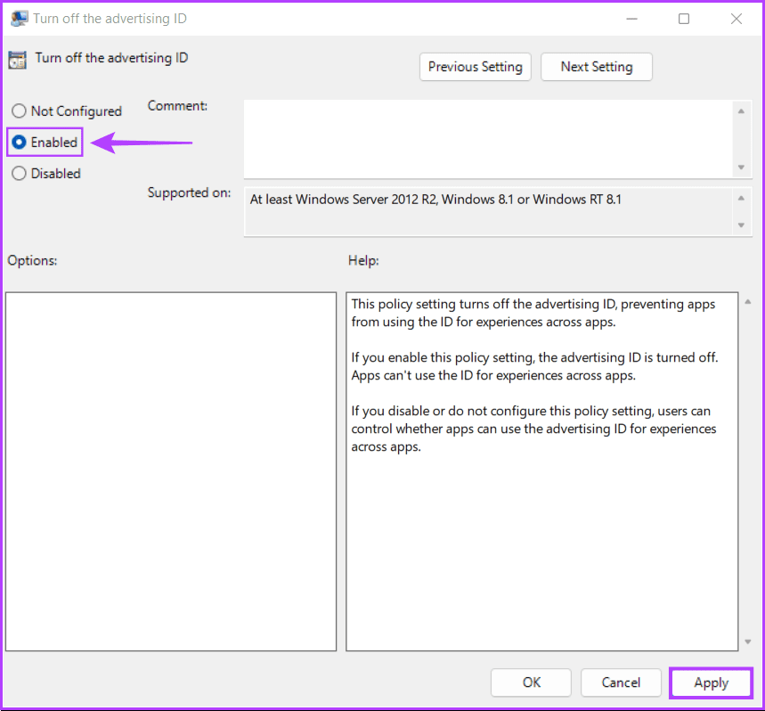
Task: Click the Supported on scroll up arrow
Action: [x=741, y=198]
